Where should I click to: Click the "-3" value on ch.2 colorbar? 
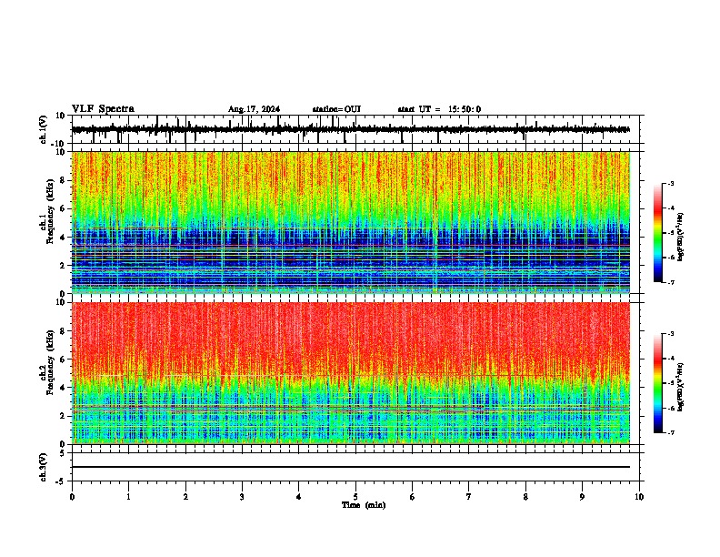pyautogui.click(x=670, y=334)
